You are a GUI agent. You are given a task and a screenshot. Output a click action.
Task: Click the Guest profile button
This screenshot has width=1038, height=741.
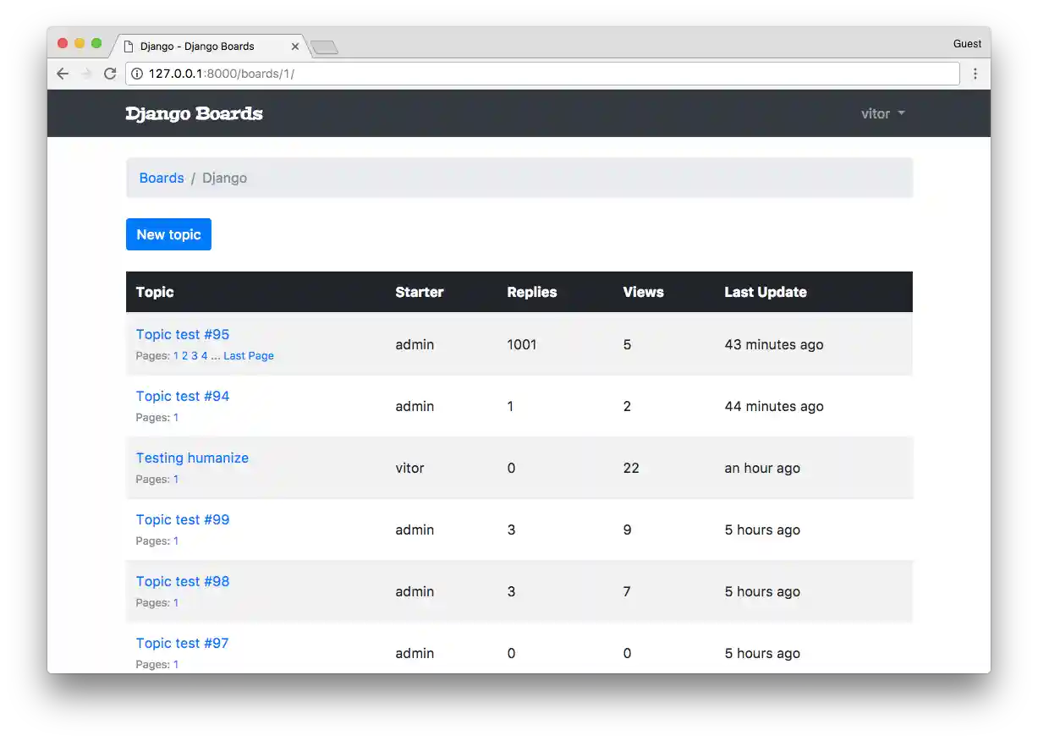tap(967, 44)
